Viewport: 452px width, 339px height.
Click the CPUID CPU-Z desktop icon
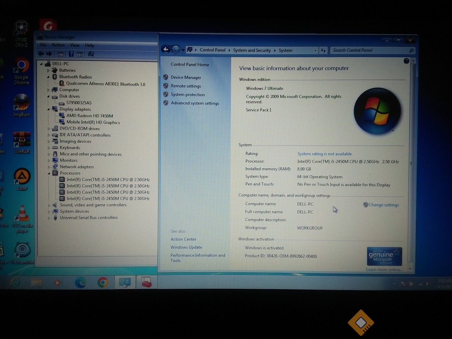[21, 34]
